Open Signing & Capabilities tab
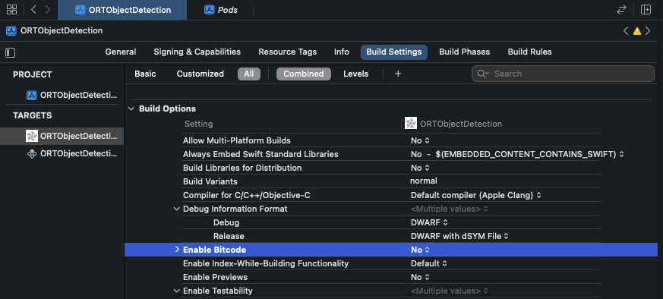This screenshot has height=299, width=663. coord(197,52)
